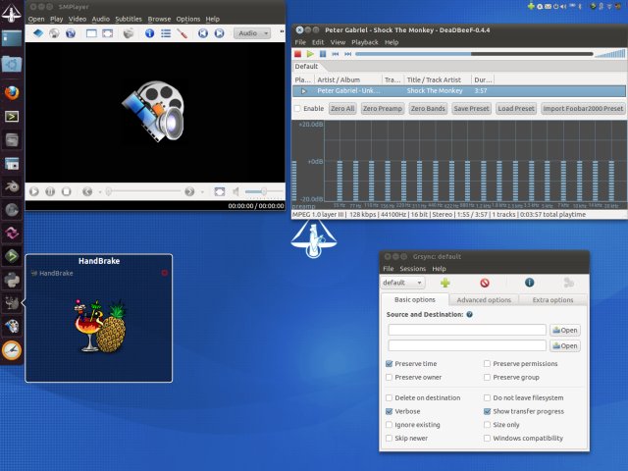Image resolution: width=628 pixels, height=471 pixels.
Task: Check the Delete on destination box
Action: 390,397
